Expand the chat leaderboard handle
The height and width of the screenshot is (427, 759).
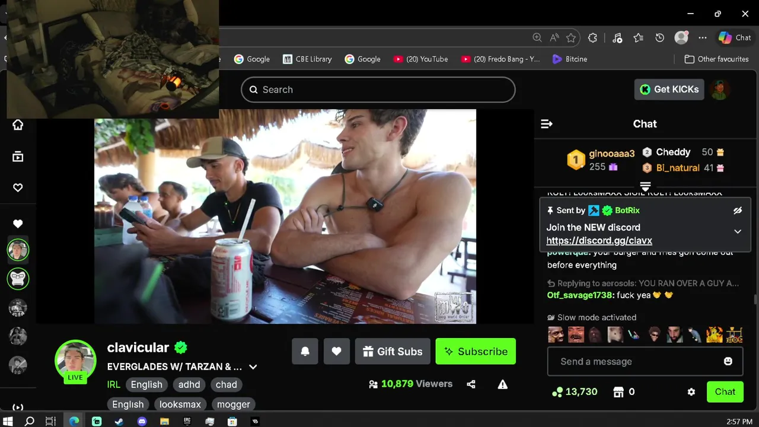click(646, 186)
